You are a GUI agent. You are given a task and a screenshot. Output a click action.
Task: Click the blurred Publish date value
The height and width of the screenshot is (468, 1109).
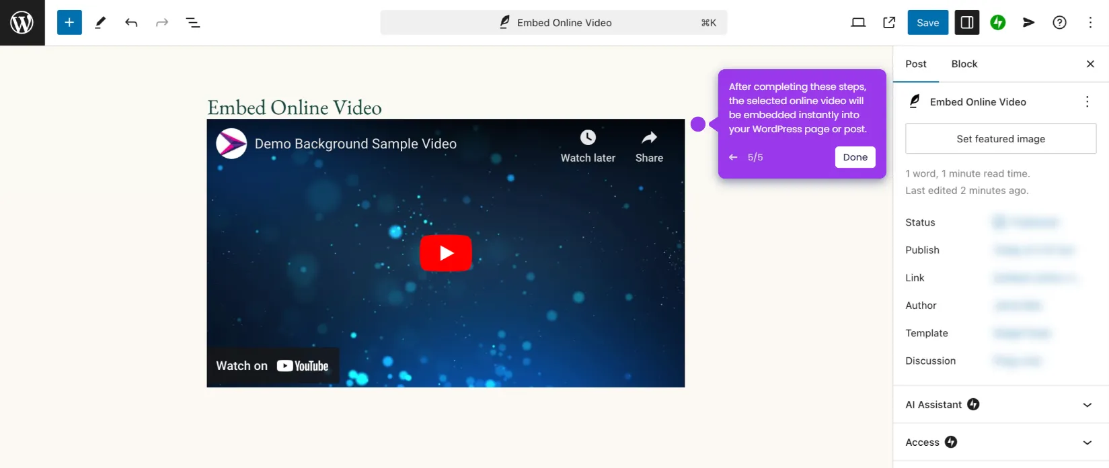coord(1034,250)
